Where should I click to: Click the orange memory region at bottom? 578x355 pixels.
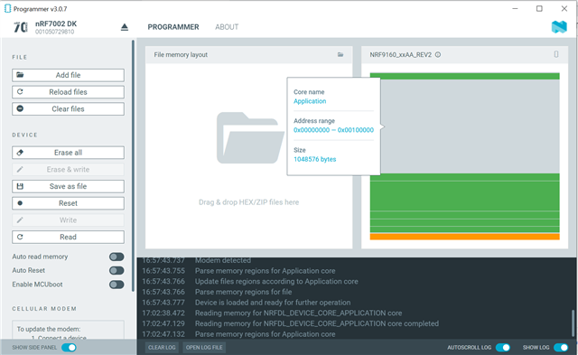click(465, 237)
